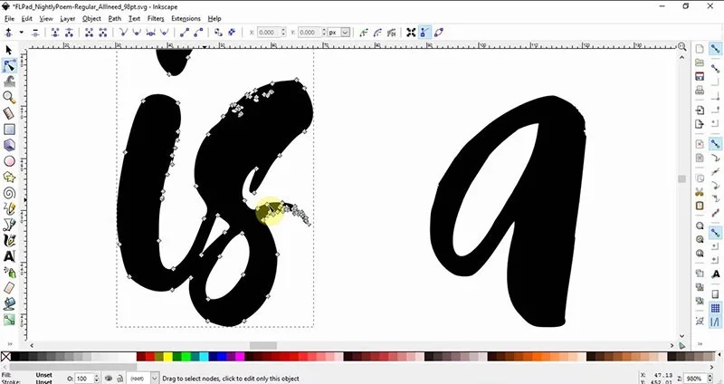
Task: Open the Path menu
Action: point(115,18)
